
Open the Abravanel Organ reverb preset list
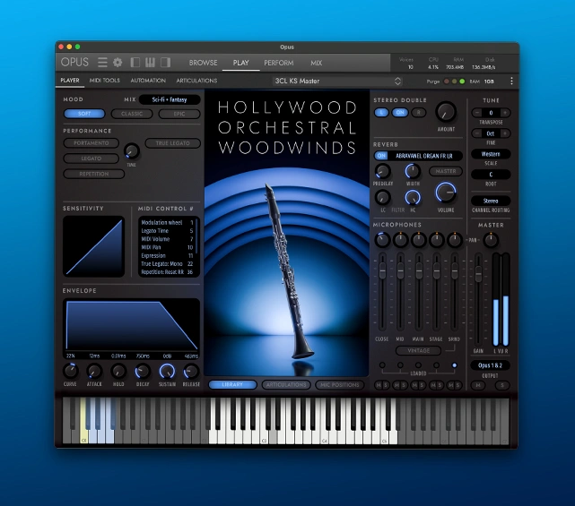pos(424,156)
